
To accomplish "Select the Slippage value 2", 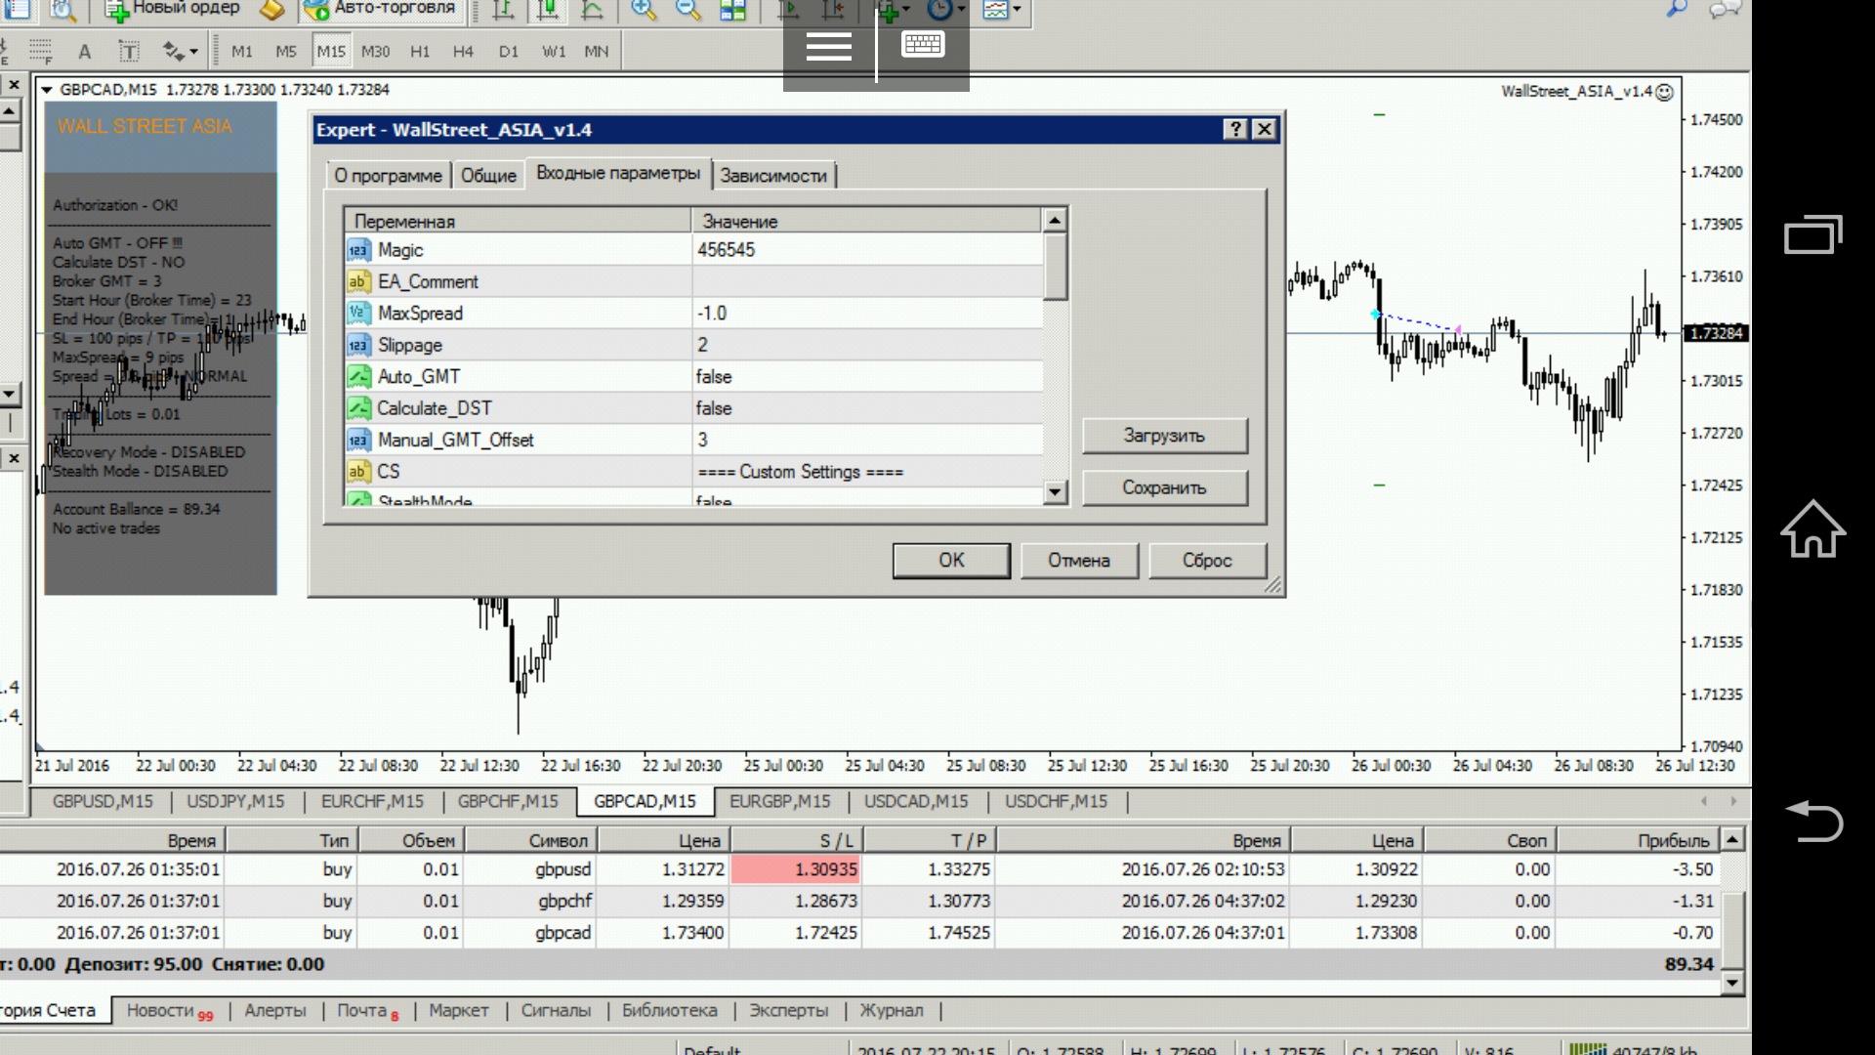I will tap(867, 345).
